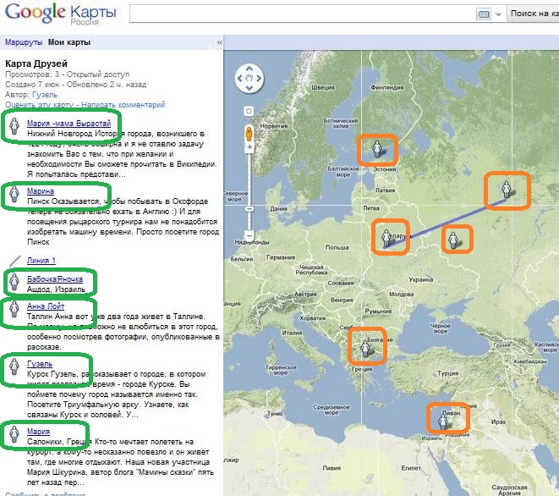The height and width of the screenshot is (496, 559).
Task: Click person icon beside Анна Лойт entry
Action: click(14, 309)
